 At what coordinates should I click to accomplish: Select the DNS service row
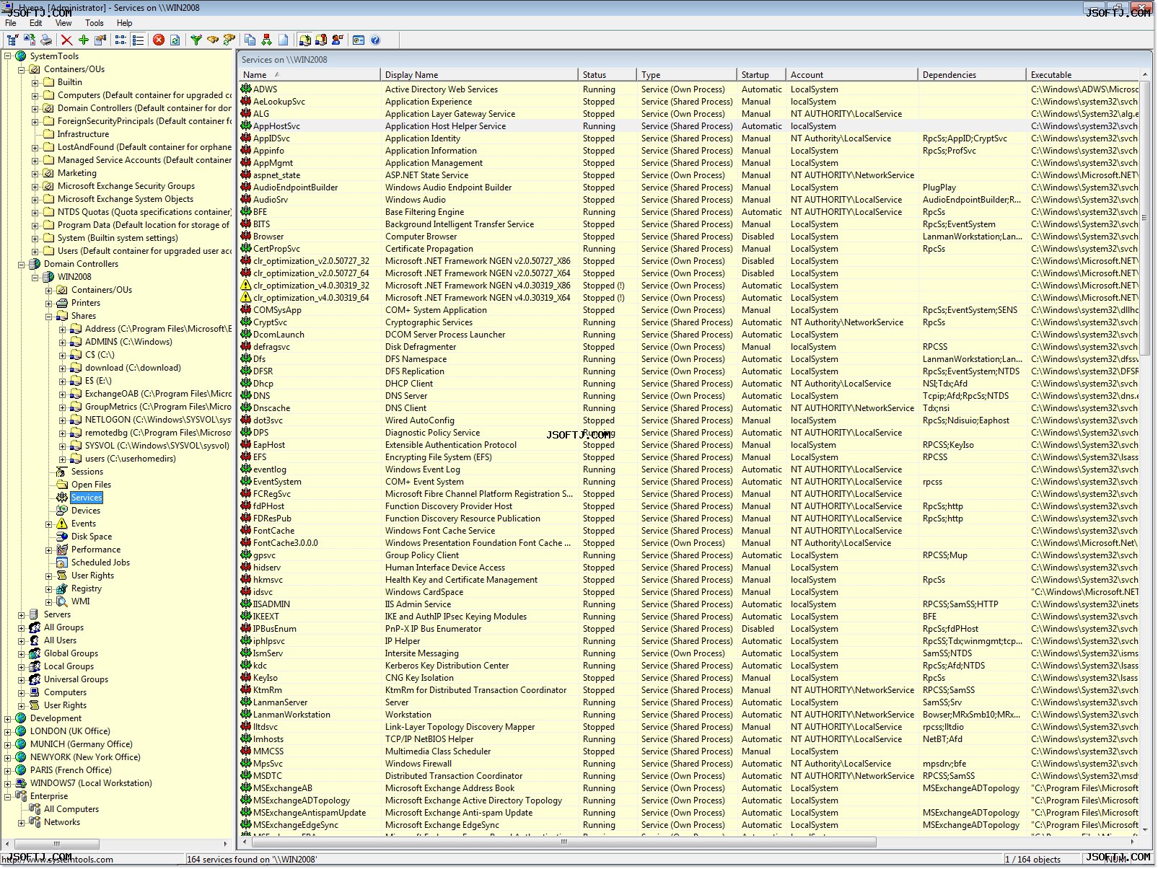(689, 396)
